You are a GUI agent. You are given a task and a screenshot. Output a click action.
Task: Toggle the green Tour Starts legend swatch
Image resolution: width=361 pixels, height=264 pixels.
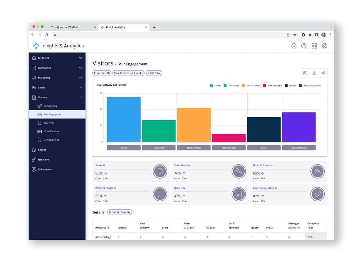point(225,86)
